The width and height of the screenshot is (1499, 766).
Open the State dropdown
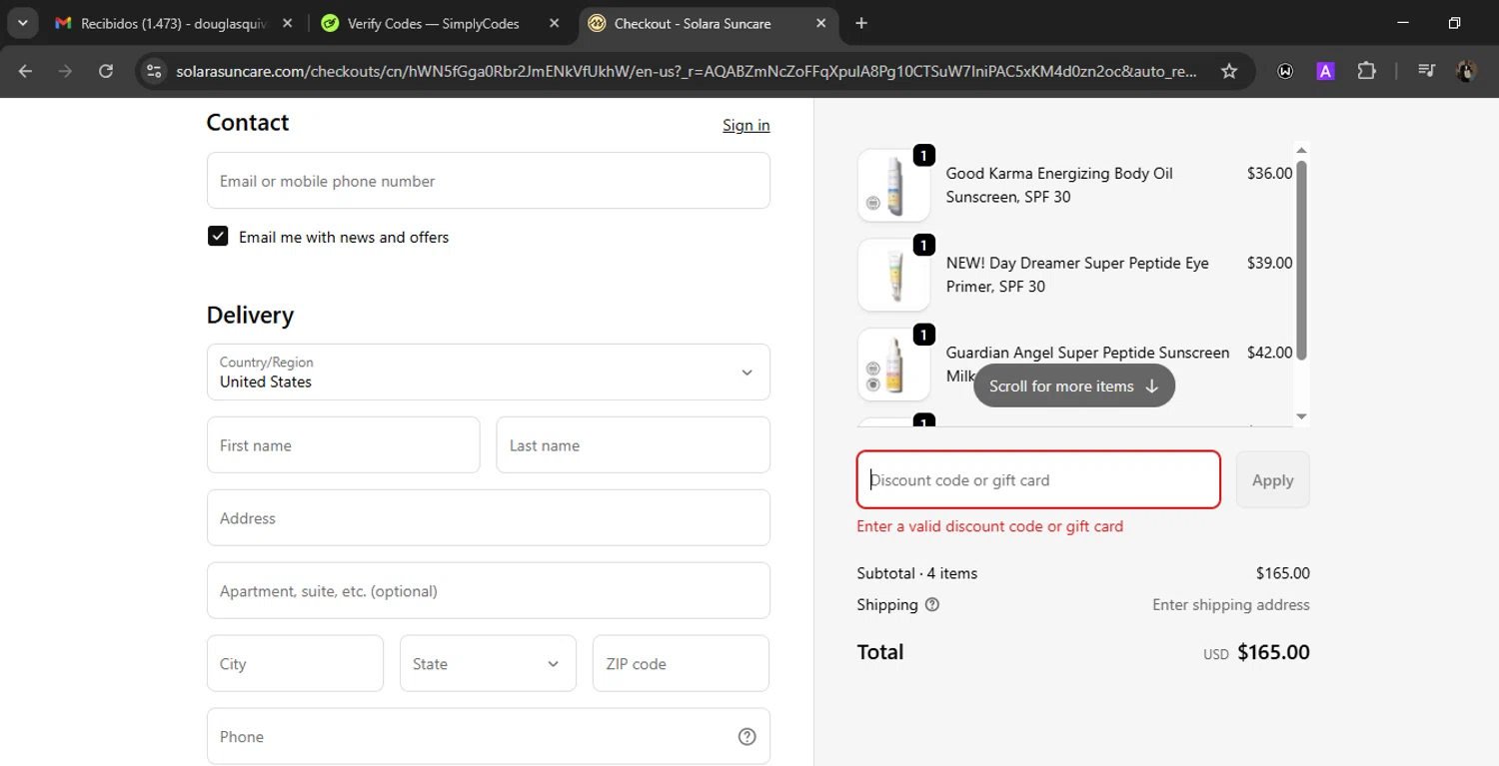point(488,664)
